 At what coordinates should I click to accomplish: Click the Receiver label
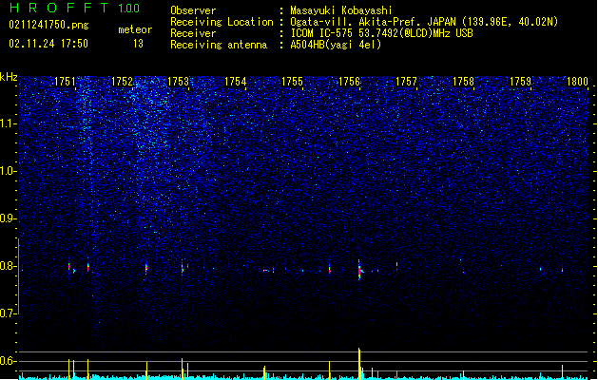193,33
